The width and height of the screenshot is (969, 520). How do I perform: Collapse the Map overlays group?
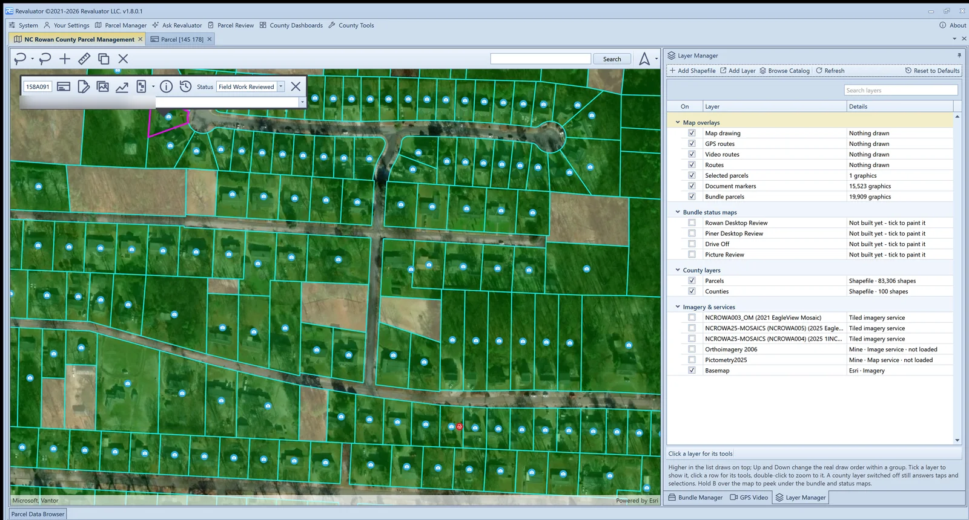click(678, 122)
